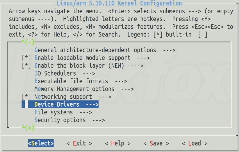
Task: Click the Save button
Action: (x=156, y=143)
